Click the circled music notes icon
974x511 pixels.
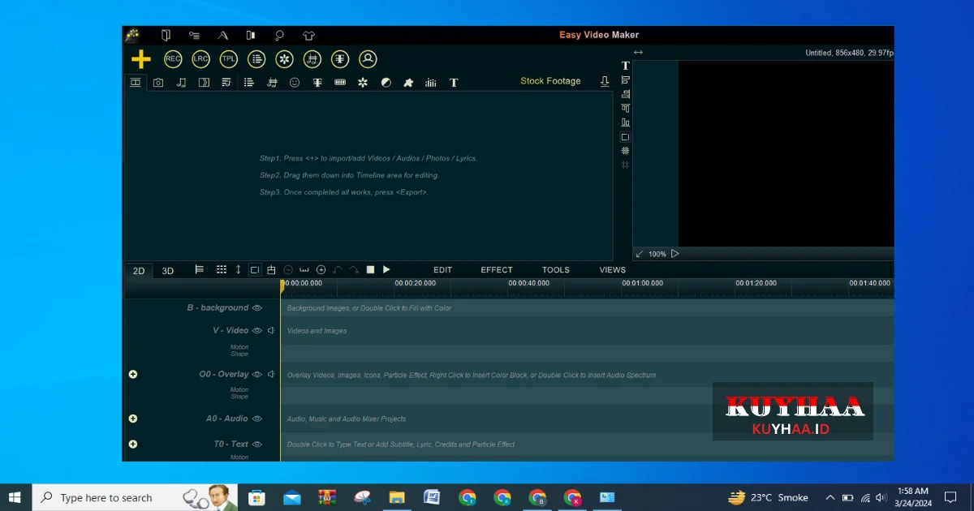(x=312, y=59)
